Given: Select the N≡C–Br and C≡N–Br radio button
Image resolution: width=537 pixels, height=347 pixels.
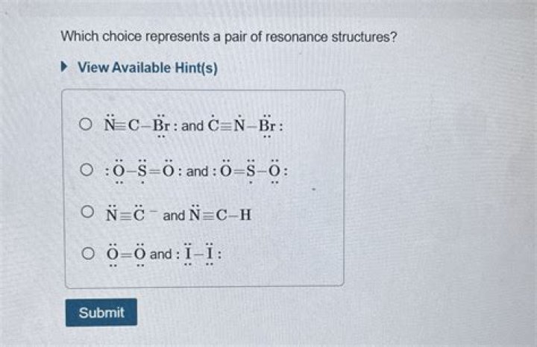Looking at the screenshot, I should pos(88,125).
